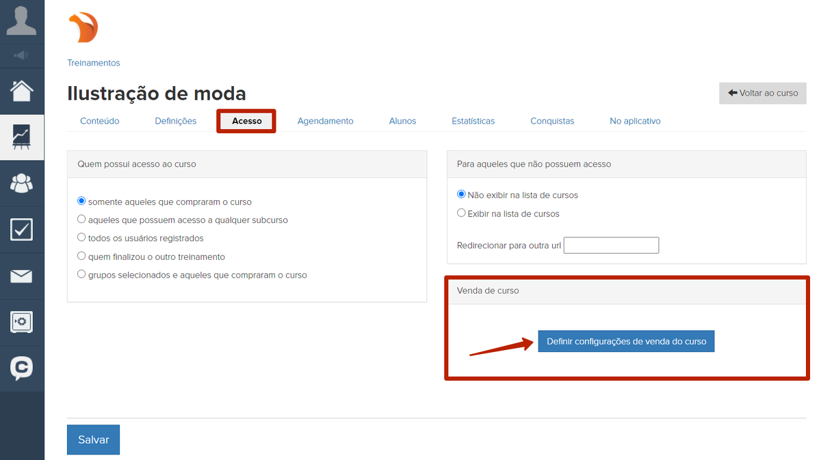
Task: Open the safe sales icon
Action: (x=21, y=322)
